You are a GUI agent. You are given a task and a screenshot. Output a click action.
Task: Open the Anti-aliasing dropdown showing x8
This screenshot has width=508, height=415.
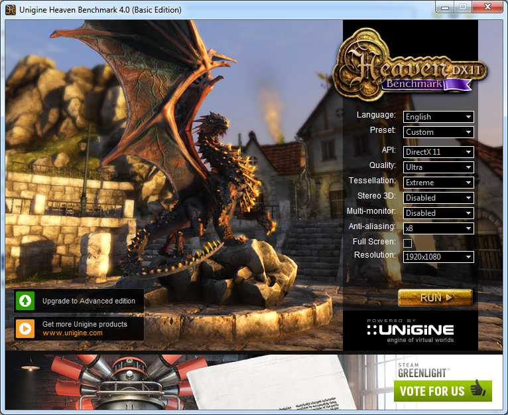438,228
